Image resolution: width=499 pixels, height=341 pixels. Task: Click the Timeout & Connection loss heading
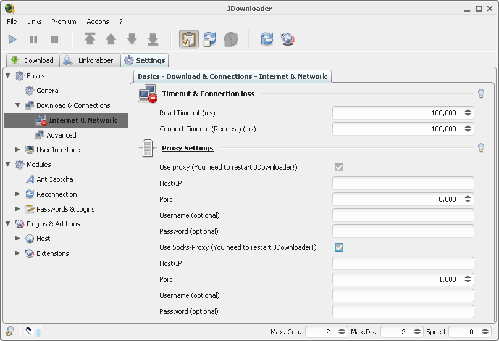pos(209,94)
